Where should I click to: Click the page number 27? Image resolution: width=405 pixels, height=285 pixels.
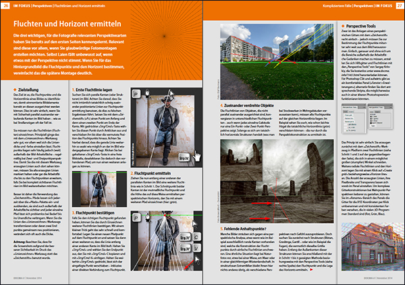tap(399, 5)
